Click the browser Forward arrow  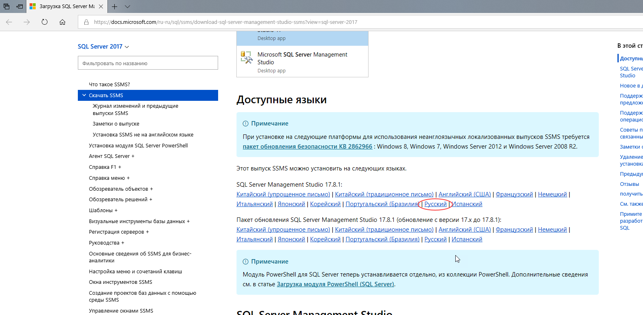27,22
